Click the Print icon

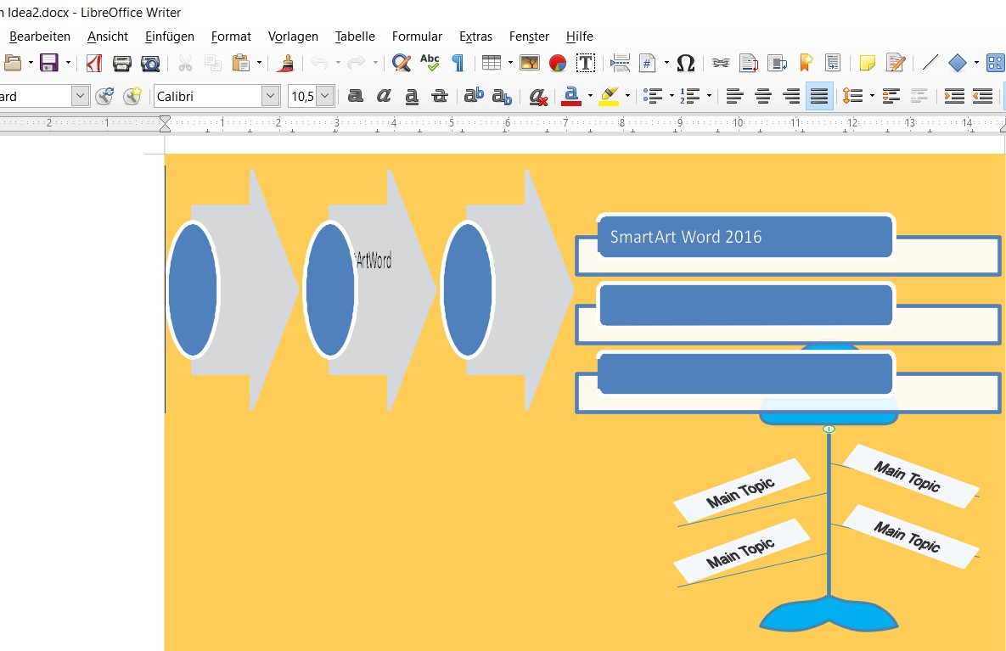(122, 63)
